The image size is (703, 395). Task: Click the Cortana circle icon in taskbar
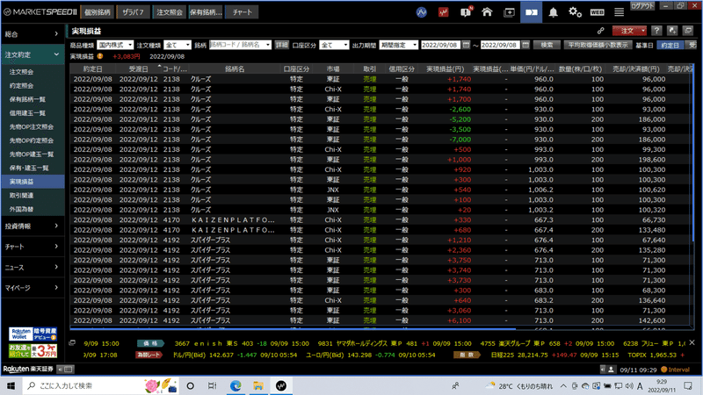190,385
